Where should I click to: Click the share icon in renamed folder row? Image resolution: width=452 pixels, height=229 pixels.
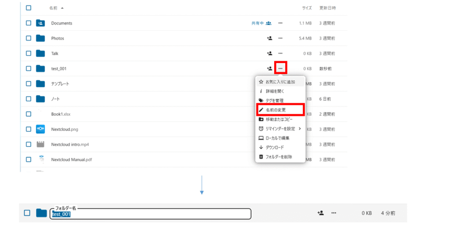click(320, 213)
